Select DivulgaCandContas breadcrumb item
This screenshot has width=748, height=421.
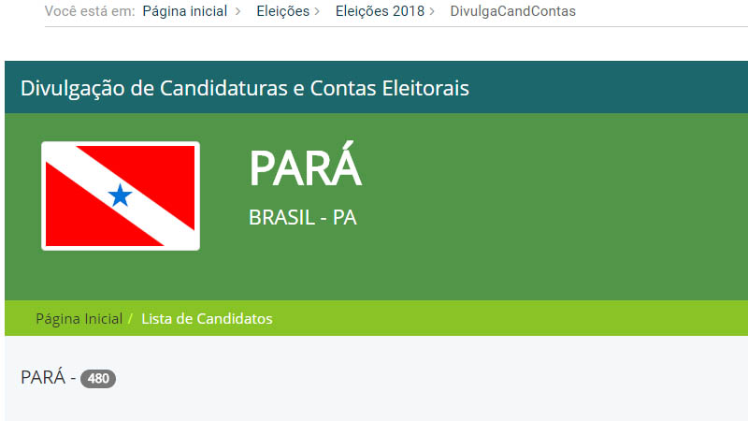pos(512,12)
